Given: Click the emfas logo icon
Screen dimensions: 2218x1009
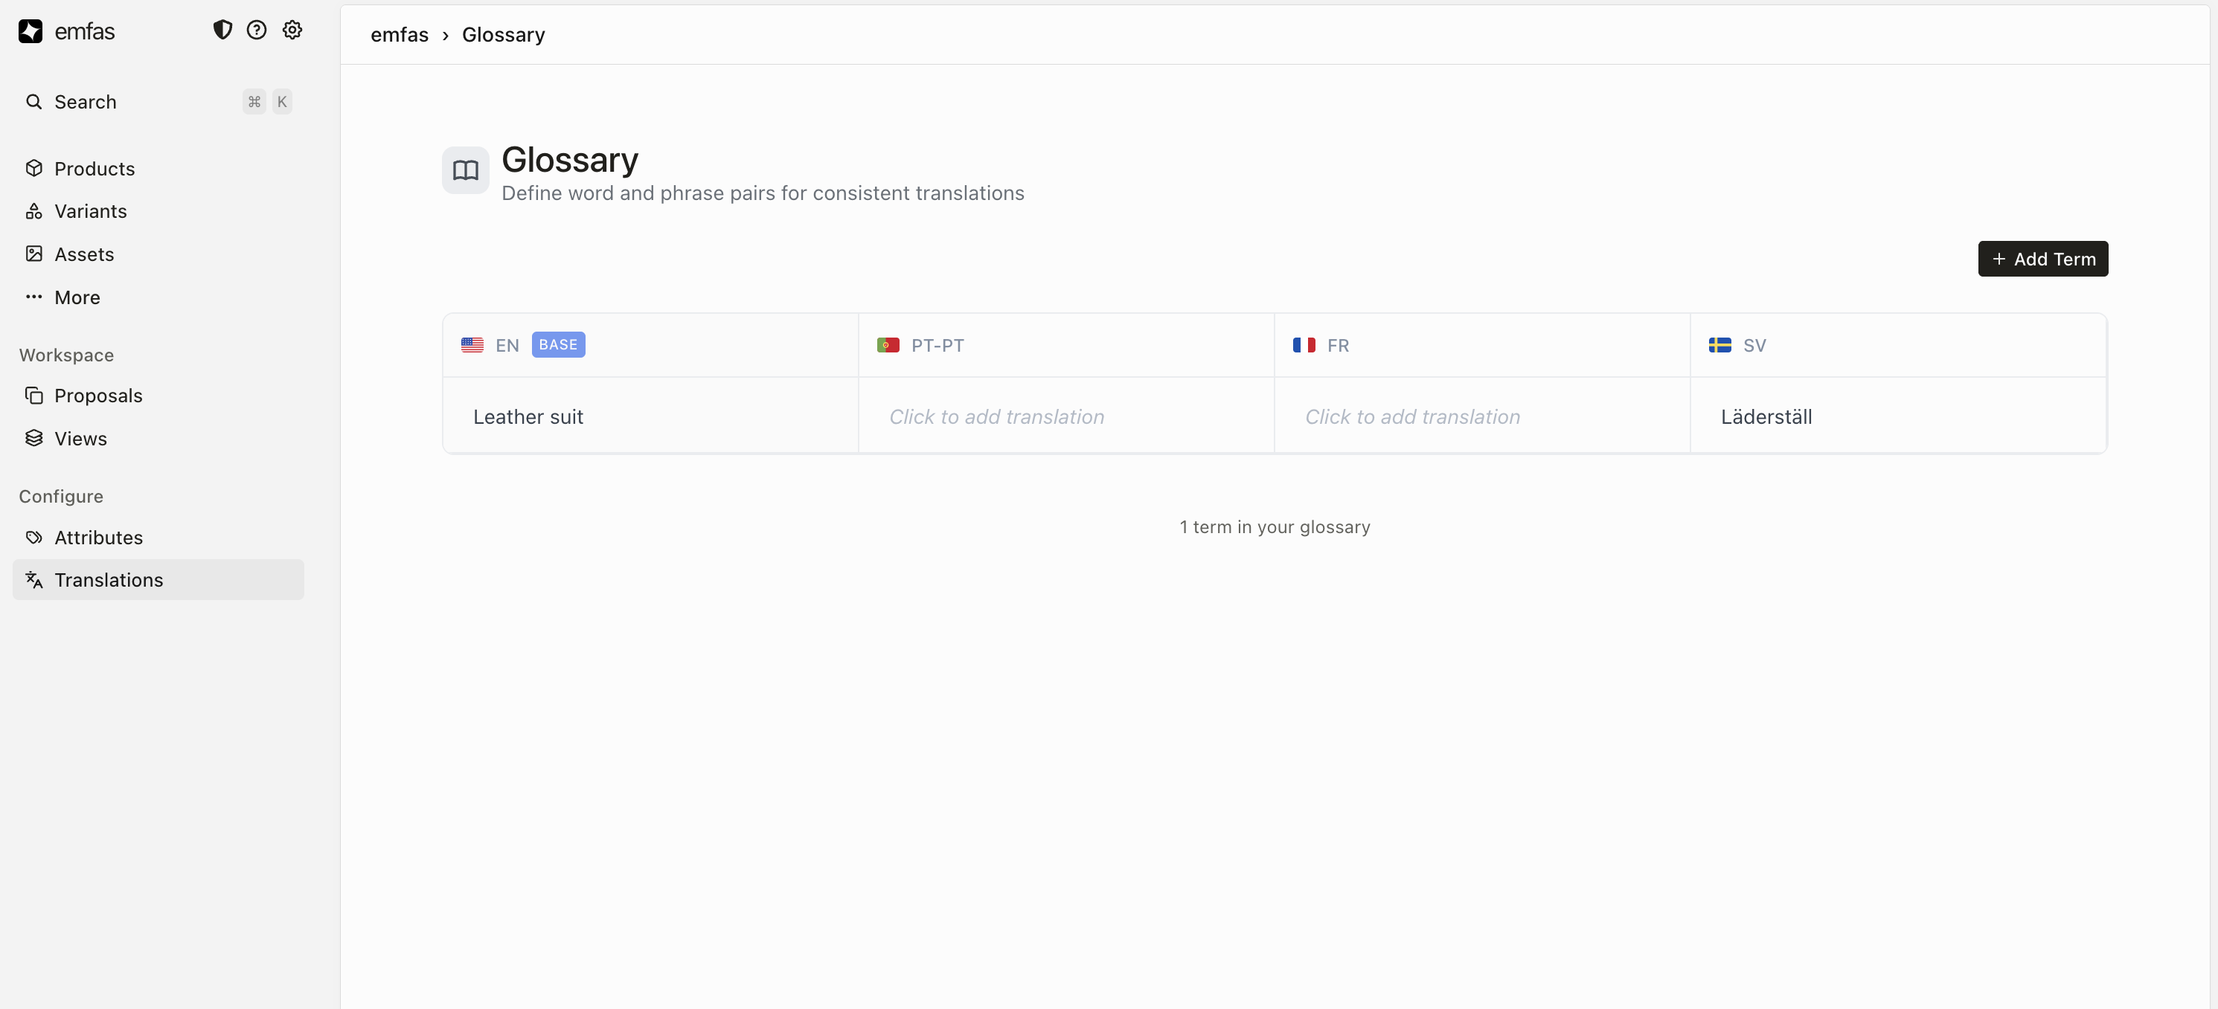Looking at the screenshot, I should point(31,32).
